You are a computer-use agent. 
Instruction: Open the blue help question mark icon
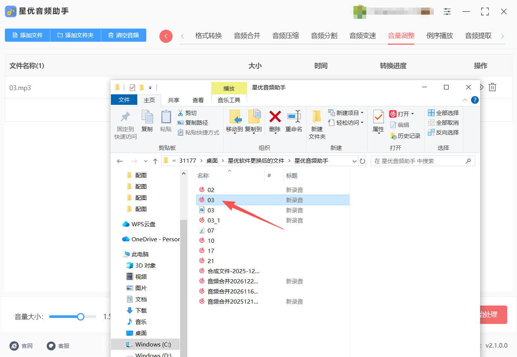point(475,100)
